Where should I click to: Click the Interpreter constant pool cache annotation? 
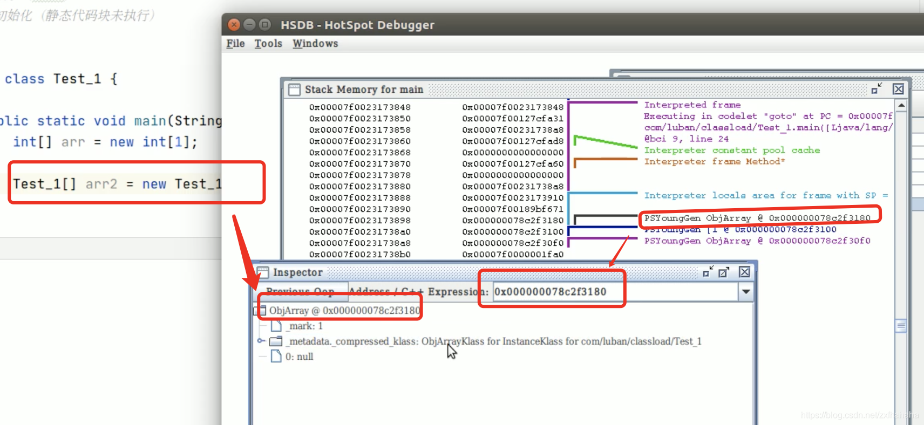[732, 150]
